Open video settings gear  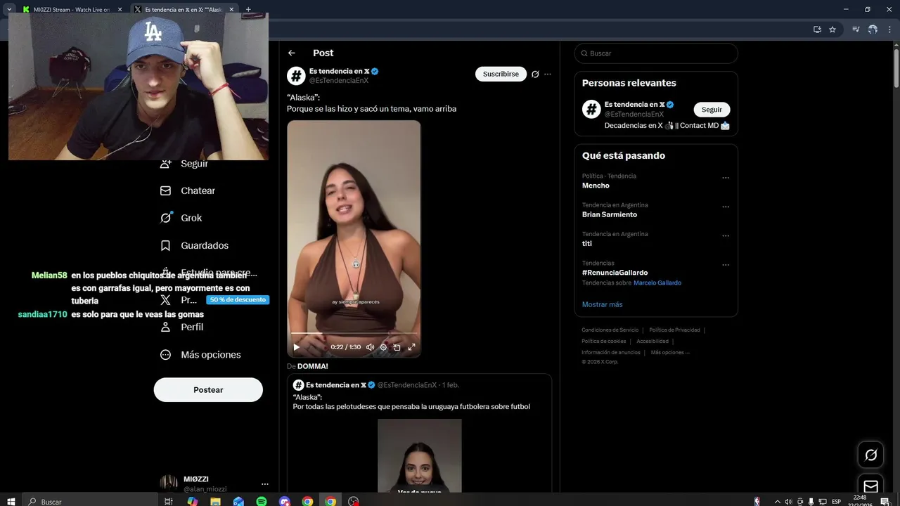coord(383,347)
